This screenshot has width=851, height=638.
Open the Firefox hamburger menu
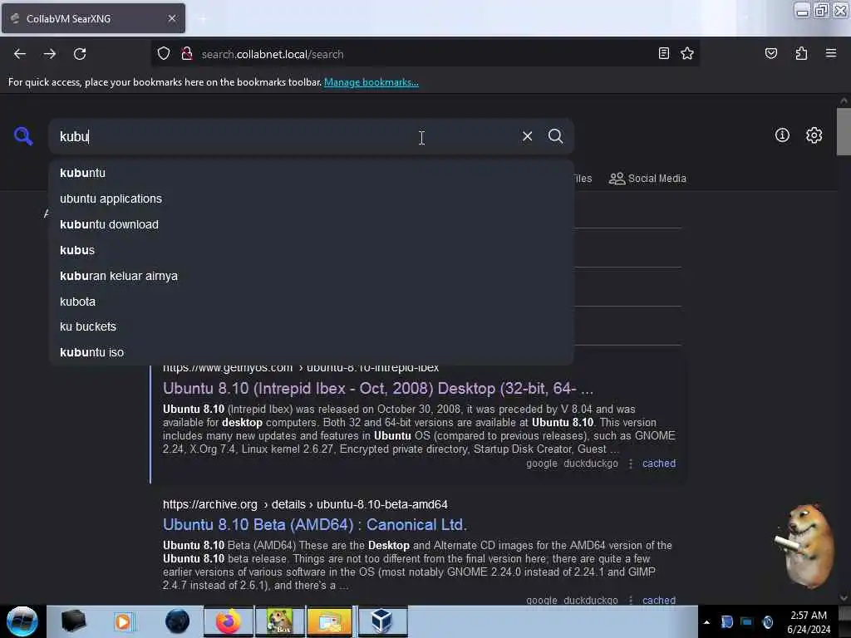pos(831,53)
